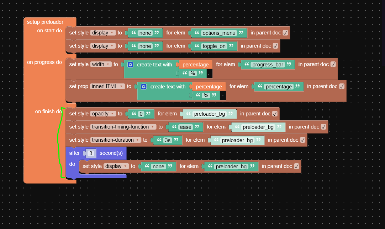385x229 pixels.
Task: Edit preloader_bg field in opacity row
Action: tap(210, 114)
